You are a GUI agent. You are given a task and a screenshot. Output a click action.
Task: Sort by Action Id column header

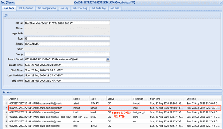pos(40,99)
